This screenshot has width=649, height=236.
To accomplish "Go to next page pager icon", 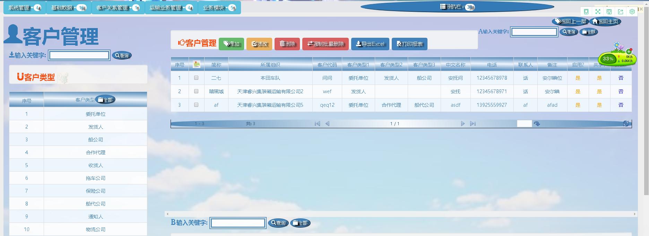I will pos(463,124).
